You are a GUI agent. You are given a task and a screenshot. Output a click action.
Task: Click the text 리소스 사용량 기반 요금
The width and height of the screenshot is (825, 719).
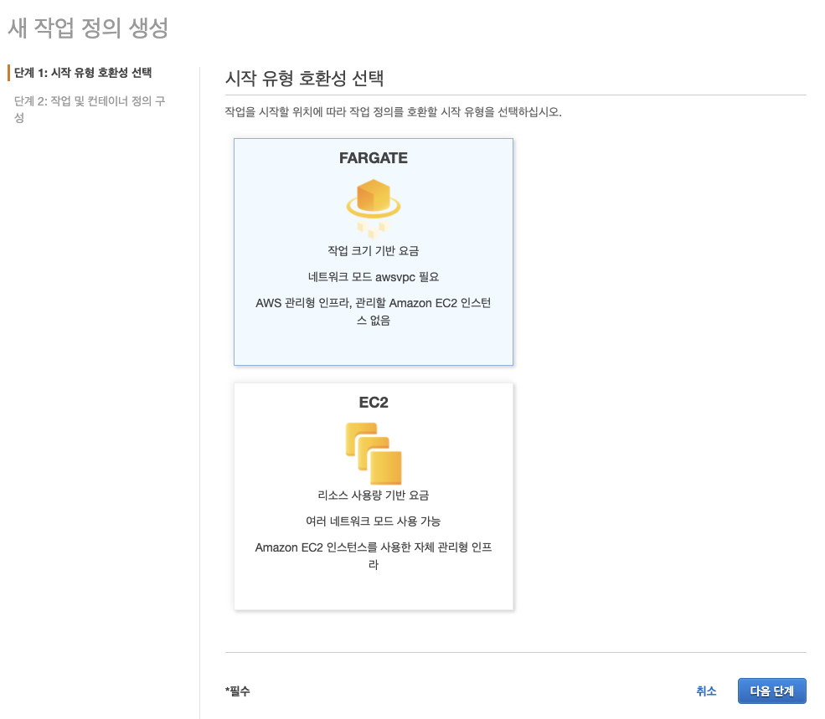tap(374, 495)
